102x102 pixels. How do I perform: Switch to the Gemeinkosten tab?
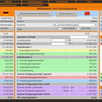pyautogui.click(x=62, y=2)
